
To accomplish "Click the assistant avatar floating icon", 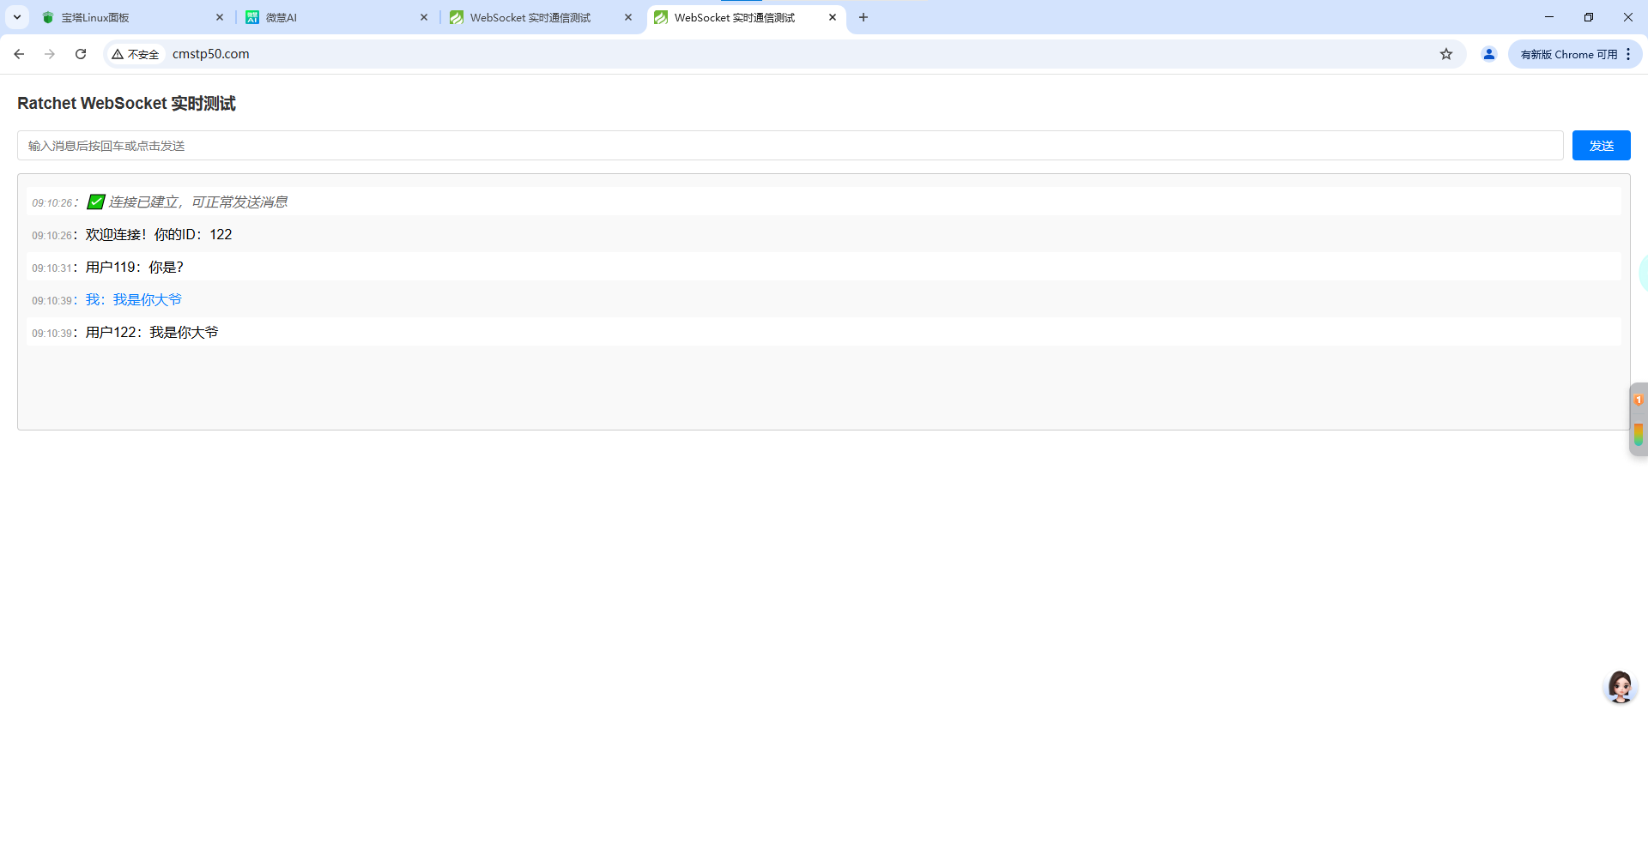I will (1620, 687).
